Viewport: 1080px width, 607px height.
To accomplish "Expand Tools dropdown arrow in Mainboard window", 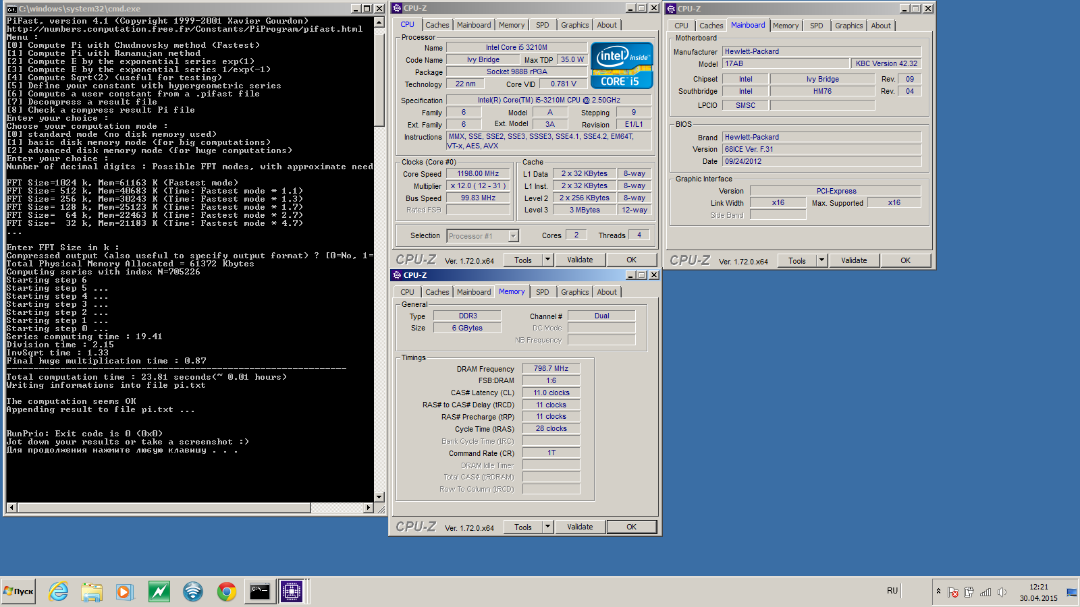I will point(822,260).
